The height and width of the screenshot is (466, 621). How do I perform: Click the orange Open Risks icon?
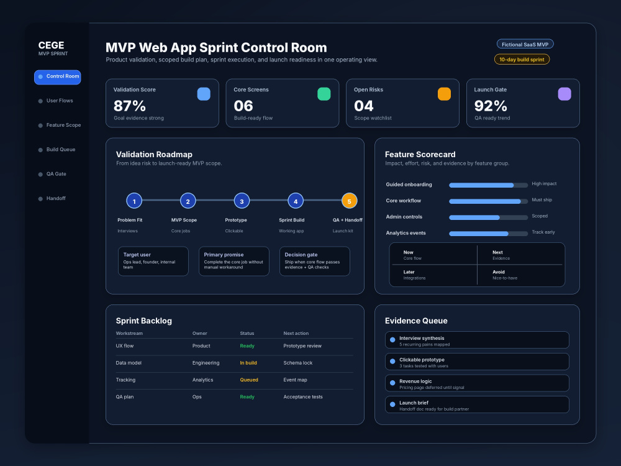[444, 94]
